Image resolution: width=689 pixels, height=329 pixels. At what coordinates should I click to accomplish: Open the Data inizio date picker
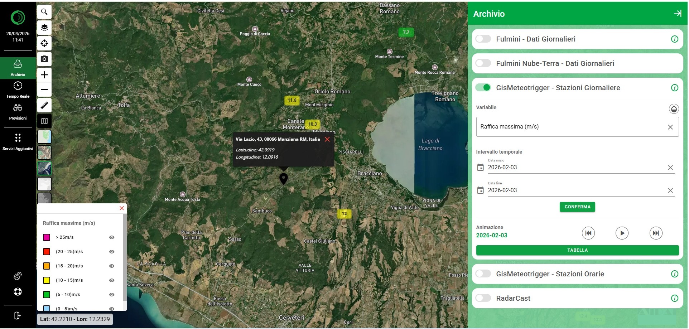pyautogui.click(x=480, y=168)
